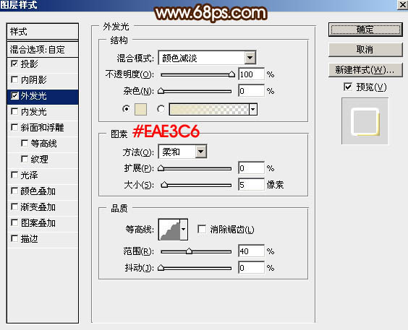Click the 范围 range slider handle
The image size is (408, 330).
point(189,251)
